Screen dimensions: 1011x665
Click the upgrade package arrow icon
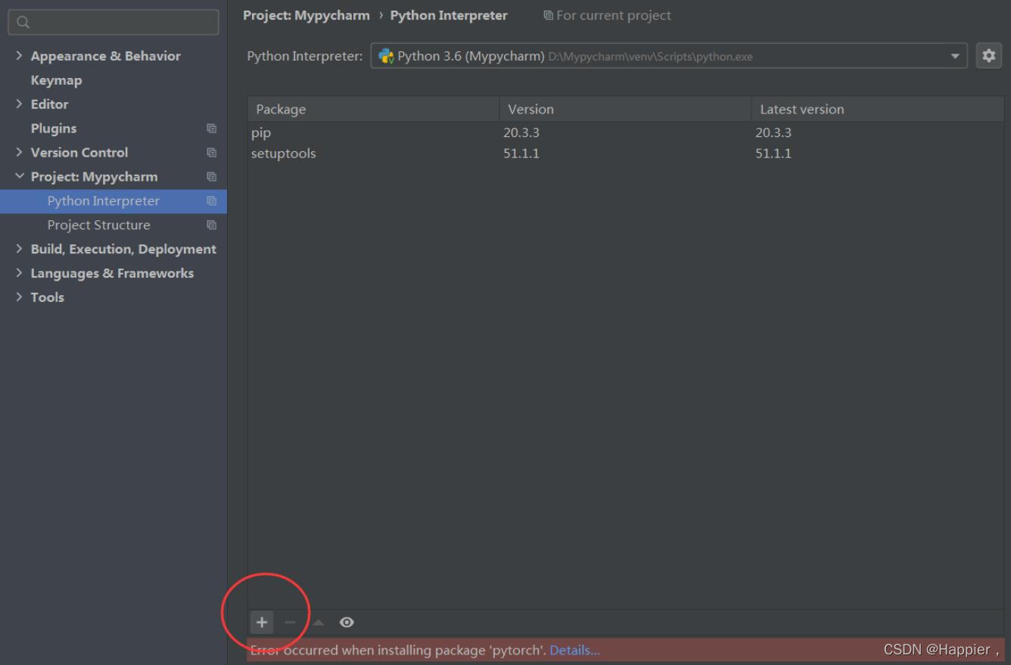[x=319, y=623]
